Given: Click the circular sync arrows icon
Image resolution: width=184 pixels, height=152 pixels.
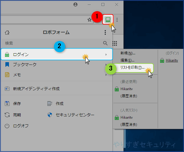Looking at the screenshot, I should click(x=7, y=115).
